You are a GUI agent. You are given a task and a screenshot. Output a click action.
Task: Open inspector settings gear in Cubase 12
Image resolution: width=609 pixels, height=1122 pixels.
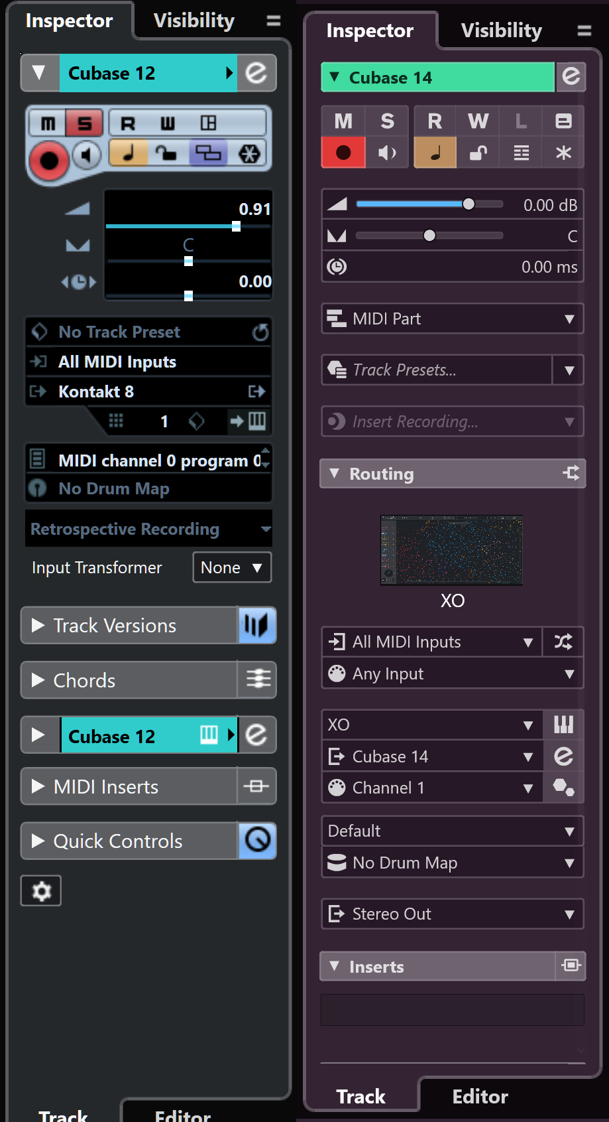coord(41,890)
